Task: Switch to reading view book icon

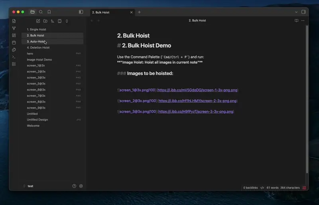Action: tap(296, 21)
